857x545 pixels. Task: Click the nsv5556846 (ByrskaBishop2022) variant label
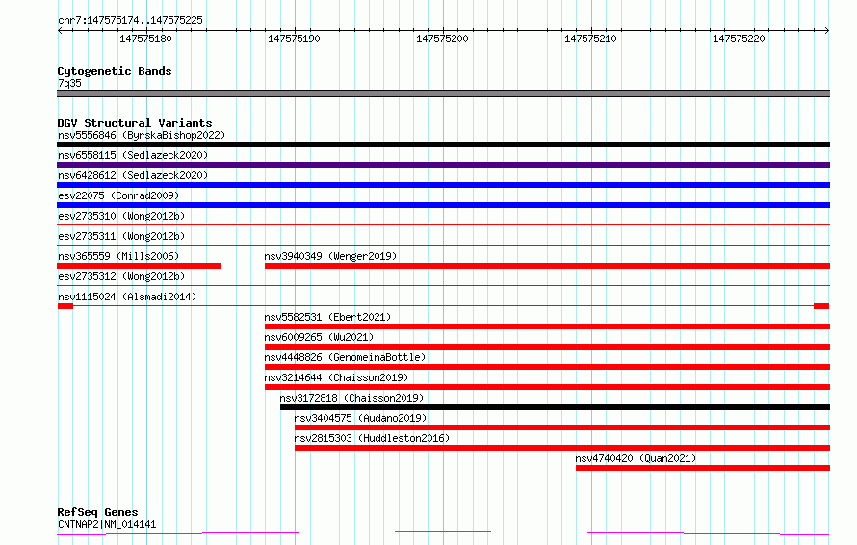pos(142,135)
